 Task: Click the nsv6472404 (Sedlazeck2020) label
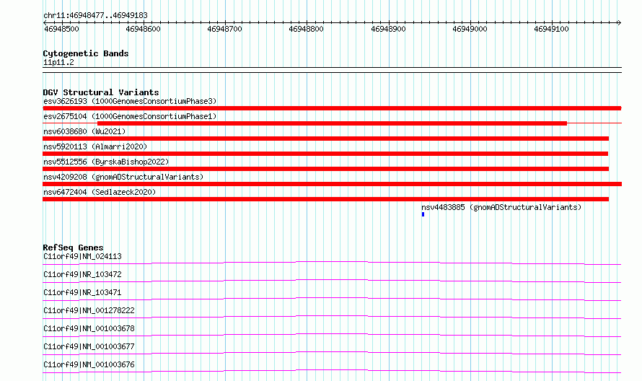(x=100, y=192)
